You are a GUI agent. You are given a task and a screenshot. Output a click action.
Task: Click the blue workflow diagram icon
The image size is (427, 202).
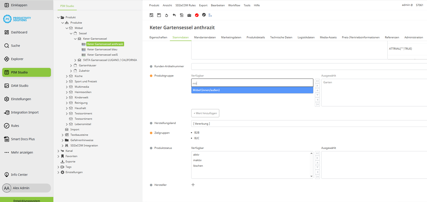[210, 15]
